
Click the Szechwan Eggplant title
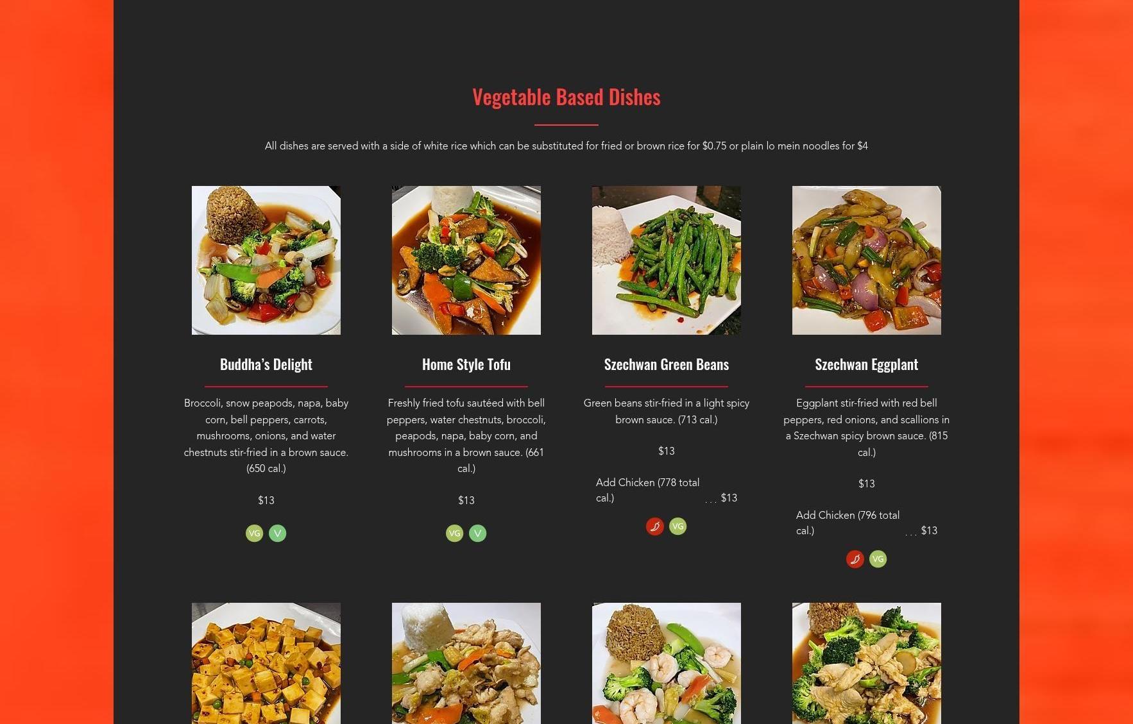pos(867,364)
